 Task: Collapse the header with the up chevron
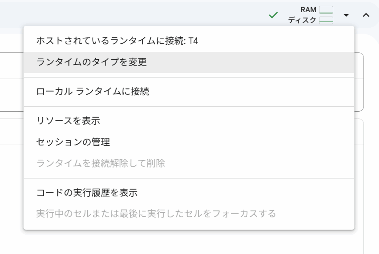pyautogui.click(x=366, y=15)
